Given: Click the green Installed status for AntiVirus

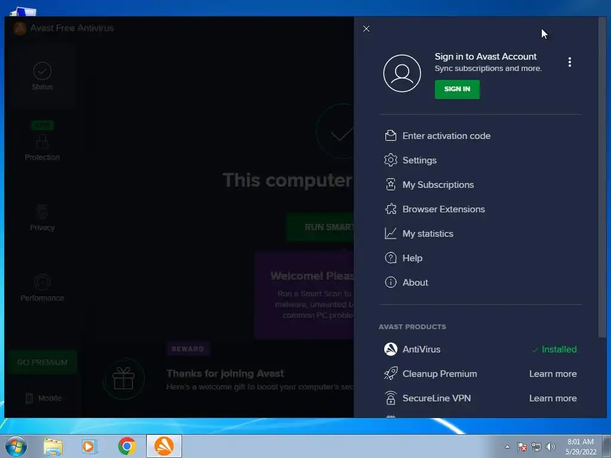Looking at the screenshot, I should click(x=554, y=349).
